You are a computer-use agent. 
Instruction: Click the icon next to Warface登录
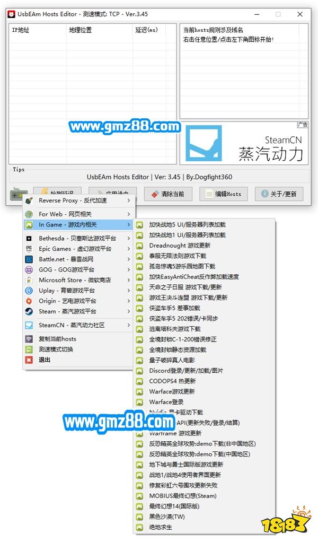point(139,402)
